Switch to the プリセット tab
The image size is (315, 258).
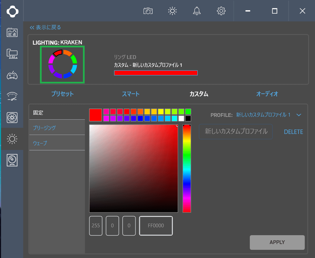tap(62, 94)
